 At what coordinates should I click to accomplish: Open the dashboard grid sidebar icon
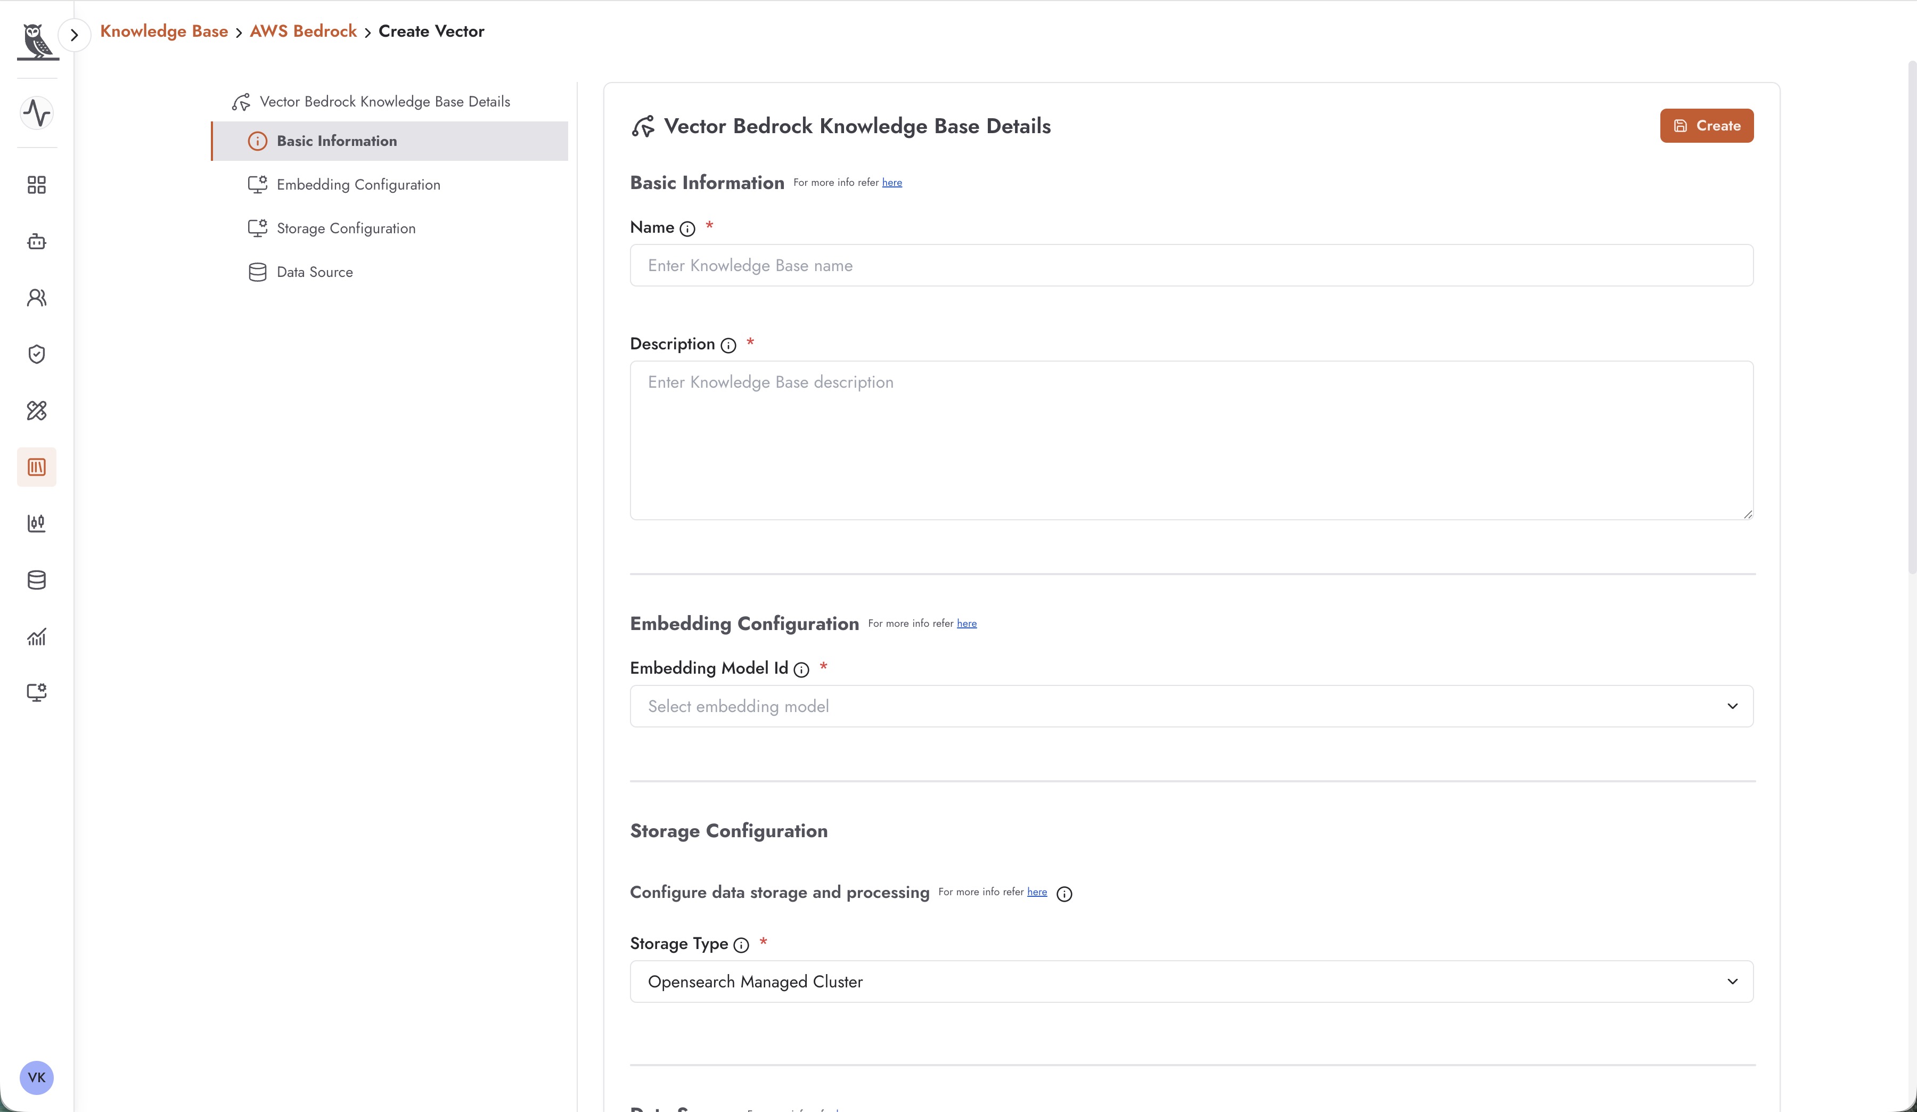[37, 185]
